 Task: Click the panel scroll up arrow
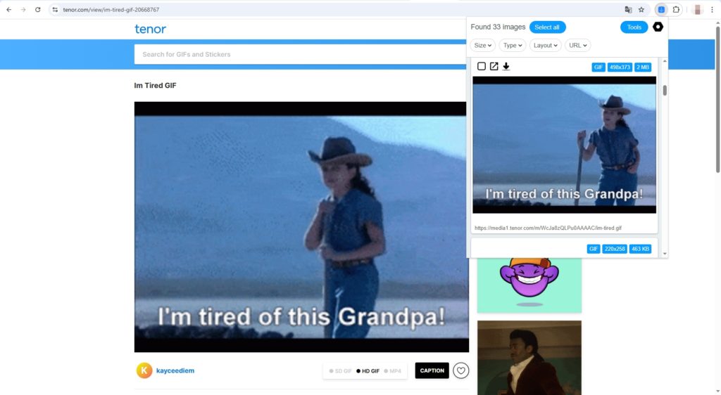665,61
